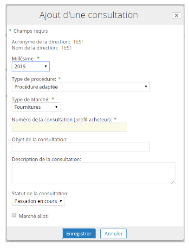Click the Millésime field label
The height and width of the screenshot is (248, 189).
(23, 59)
